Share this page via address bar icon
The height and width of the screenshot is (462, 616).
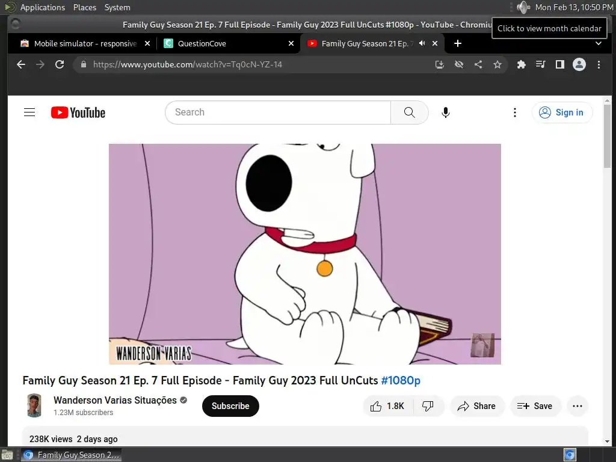coord(478,64)
